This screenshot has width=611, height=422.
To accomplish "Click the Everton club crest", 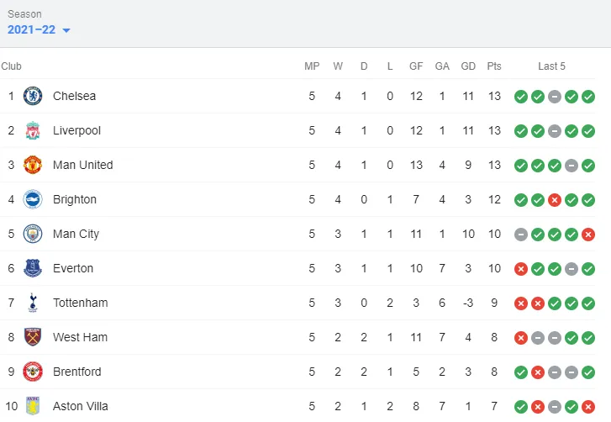I will 33,268.
